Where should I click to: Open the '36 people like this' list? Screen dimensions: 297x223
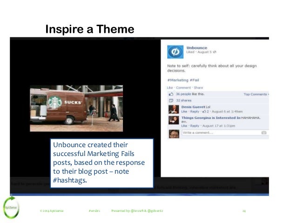190,94
